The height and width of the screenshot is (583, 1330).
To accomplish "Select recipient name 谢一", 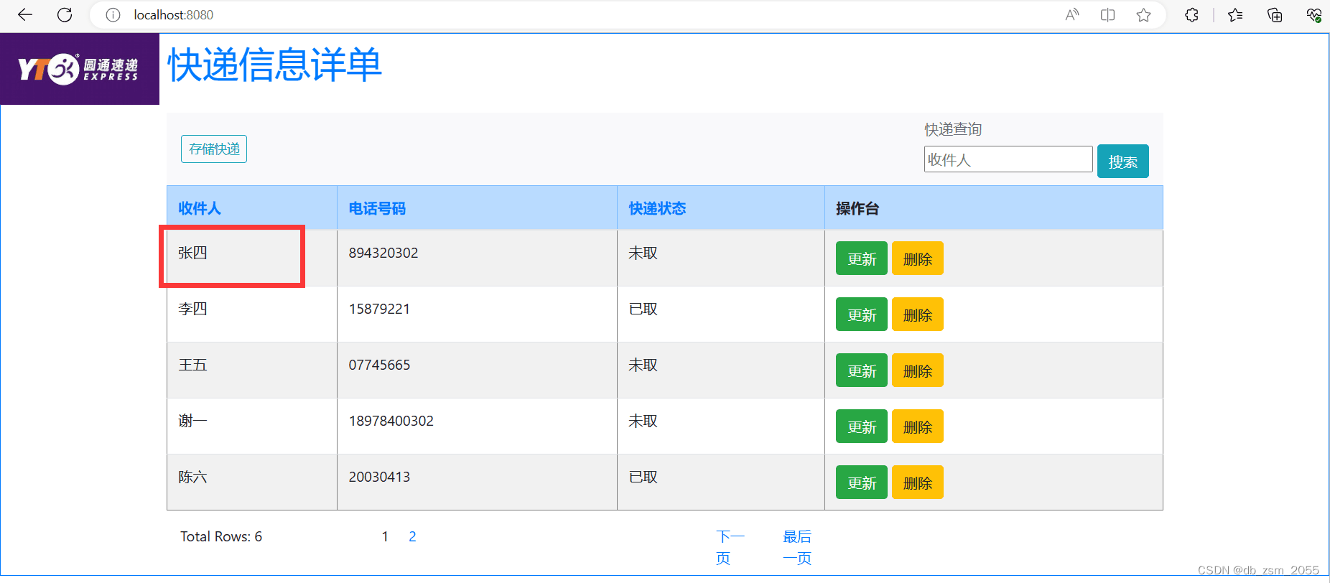I will click(x=192, y=421).
